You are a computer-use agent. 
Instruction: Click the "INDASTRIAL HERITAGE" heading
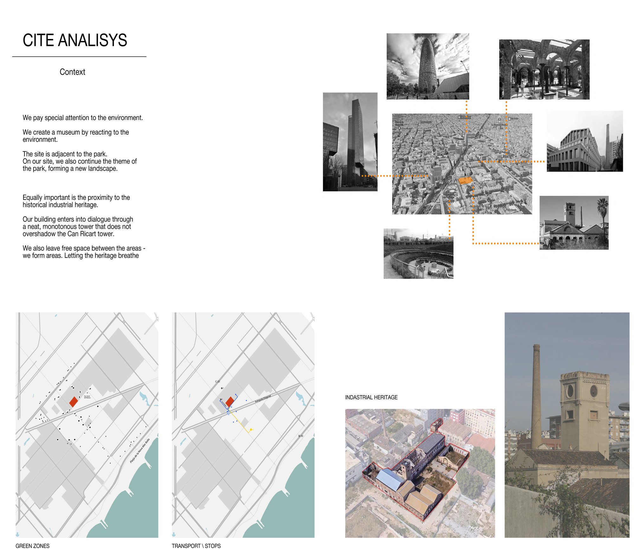tap(371, 397)
